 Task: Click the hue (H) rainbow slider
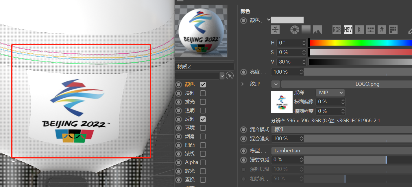[360, 43]
